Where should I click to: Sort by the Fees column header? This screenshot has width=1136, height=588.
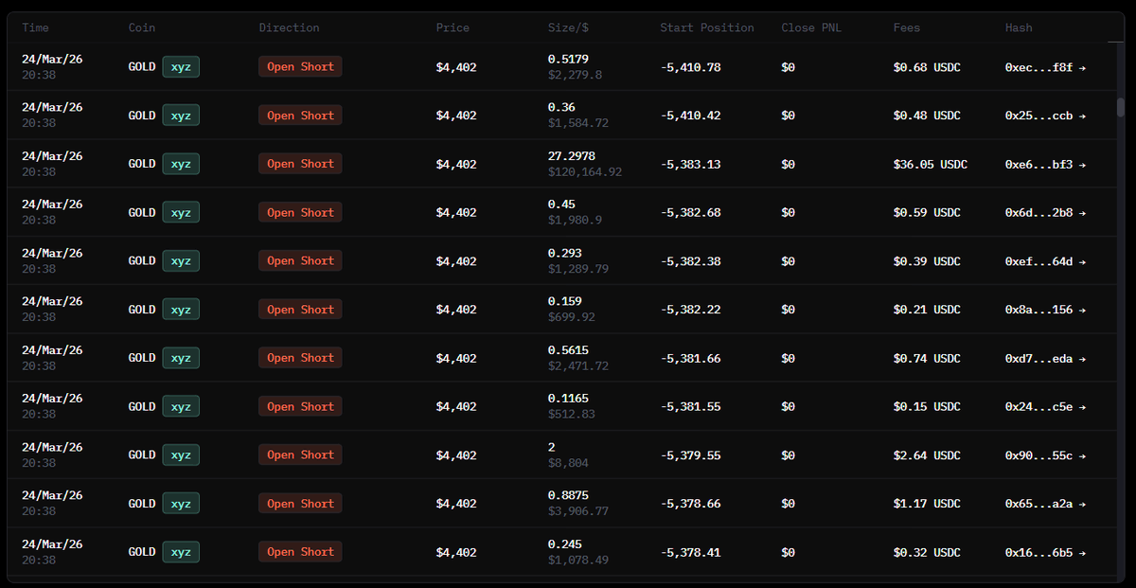click(x=907, y=28)
